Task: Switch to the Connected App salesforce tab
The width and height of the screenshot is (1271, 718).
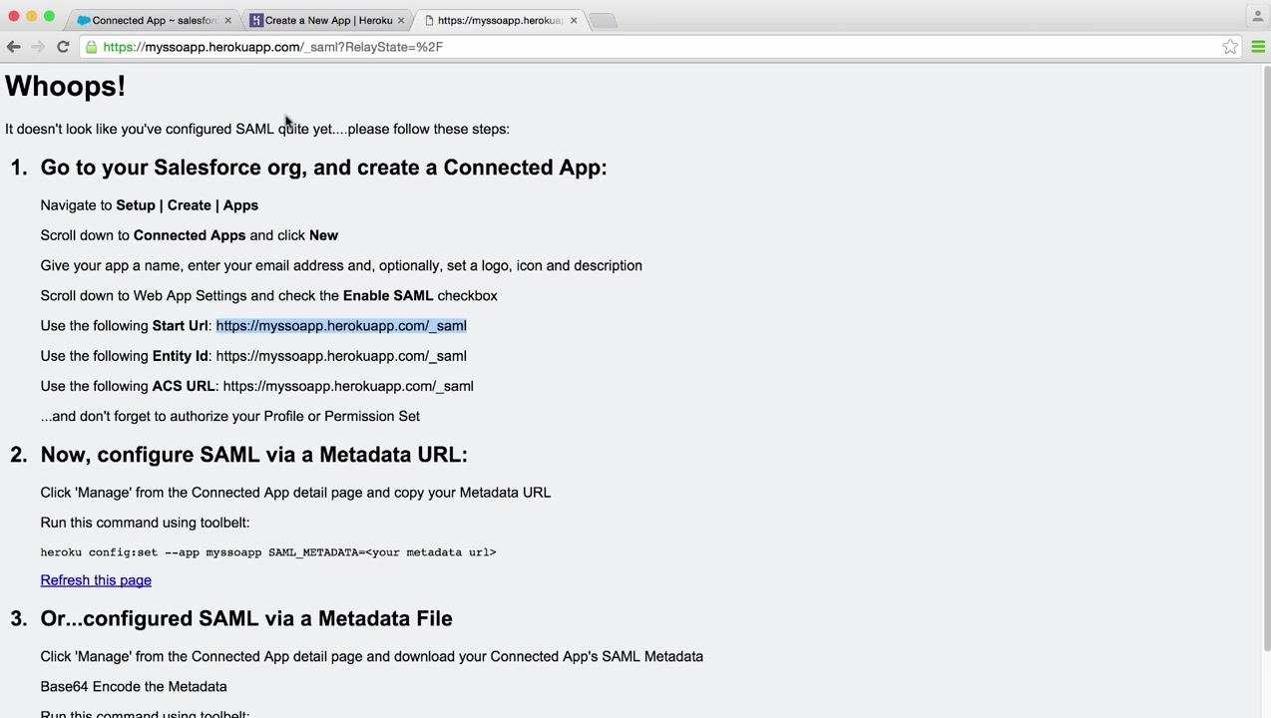Action: 155,20
